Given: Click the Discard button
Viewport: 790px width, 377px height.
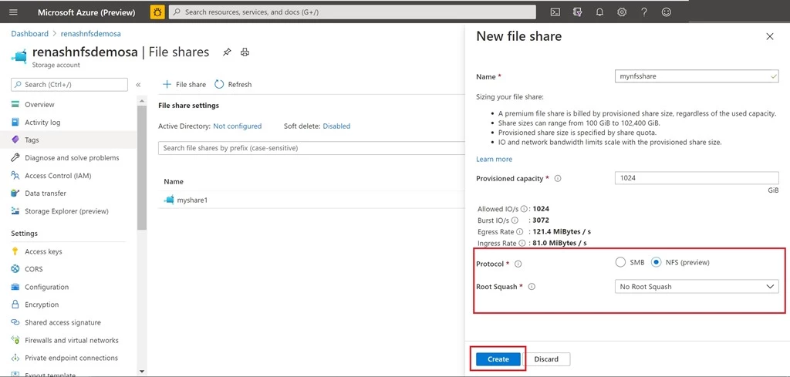Looking at the screenshot, I should coord(547,358).
